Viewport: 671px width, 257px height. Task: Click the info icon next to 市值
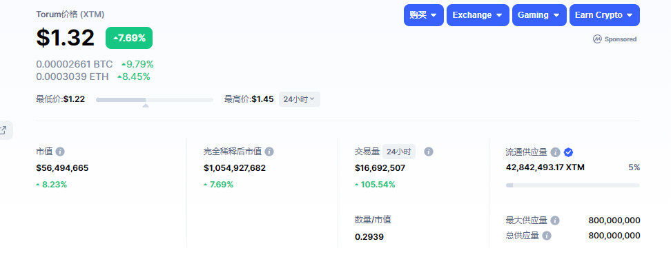tap(60, 152)
